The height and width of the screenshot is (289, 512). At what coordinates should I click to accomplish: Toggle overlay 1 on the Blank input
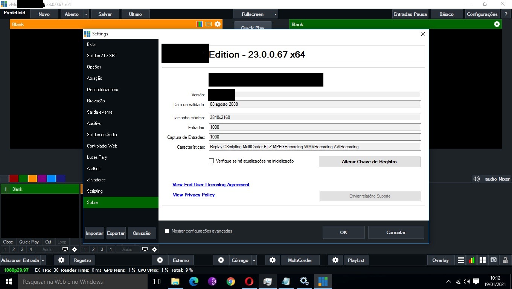[5, 249]
